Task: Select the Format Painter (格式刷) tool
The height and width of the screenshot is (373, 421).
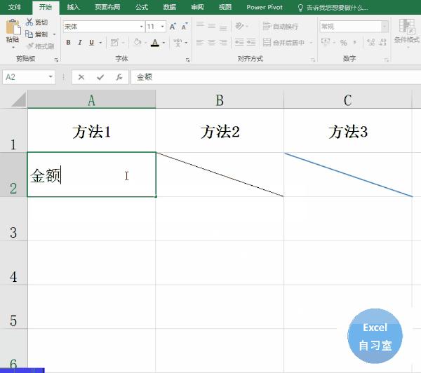Action: pyautogui.click(x=41, y=46)
